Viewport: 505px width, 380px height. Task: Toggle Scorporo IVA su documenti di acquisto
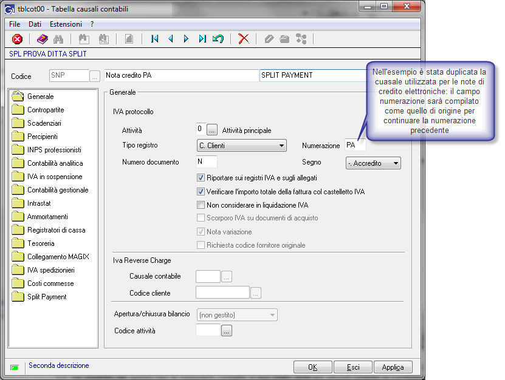[x=201, y=218]
